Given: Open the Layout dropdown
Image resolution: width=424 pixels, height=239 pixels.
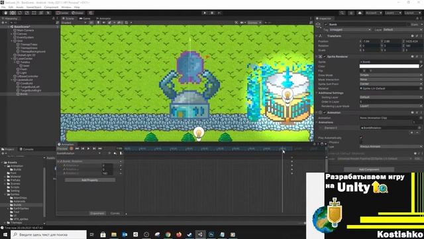Looking at the screenshot, I should click(412, 13).
